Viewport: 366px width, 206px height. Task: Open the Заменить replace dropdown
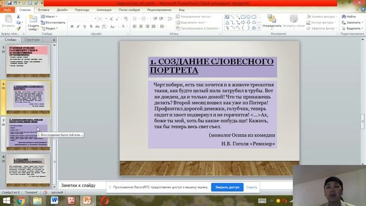pos(352,22)
